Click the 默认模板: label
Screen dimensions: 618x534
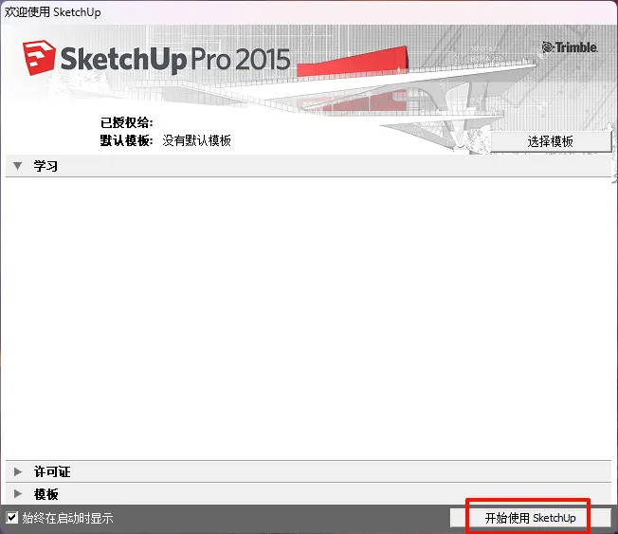[x=126, y=140]
